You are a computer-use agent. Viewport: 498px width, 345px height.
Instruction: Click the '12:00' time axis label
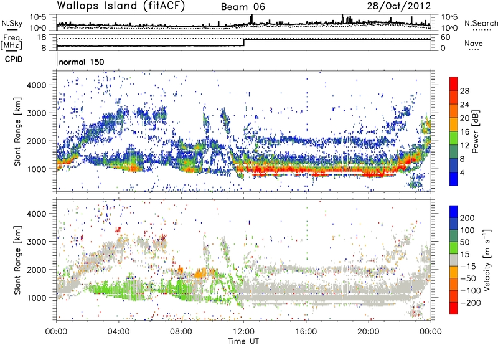click(243, 332)
